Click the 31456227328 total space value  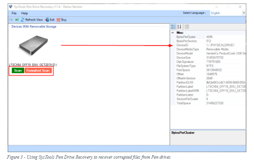(215, 103)
